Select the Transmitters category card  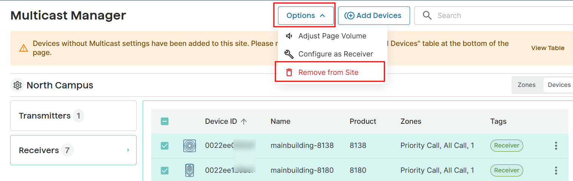pyautogui.click(x=73, y=116)
